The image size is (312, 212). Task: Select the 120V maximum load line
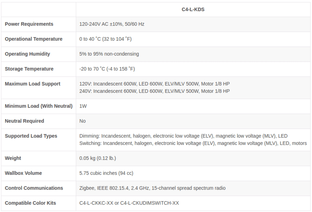(155, 84)
